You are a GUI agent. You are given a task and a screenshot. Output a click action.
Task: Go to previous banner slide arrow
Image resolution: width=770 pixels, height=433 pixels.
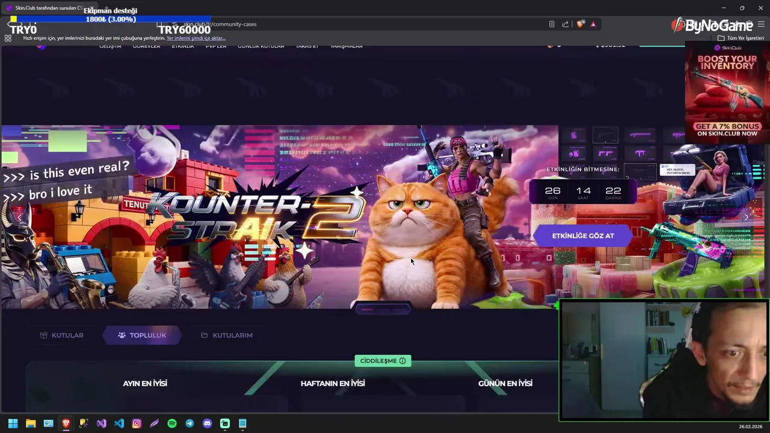pos(19,217)
